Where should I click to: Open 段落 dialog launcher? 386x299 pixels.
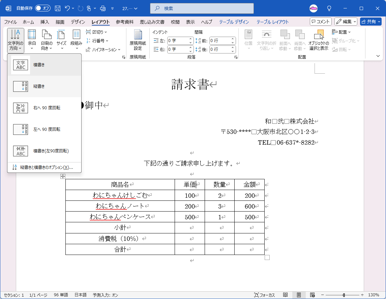tap(236, 57)
